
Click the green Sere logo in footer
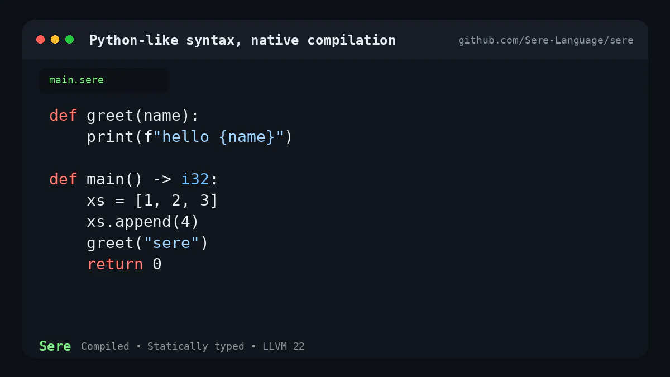click(55, 346)
